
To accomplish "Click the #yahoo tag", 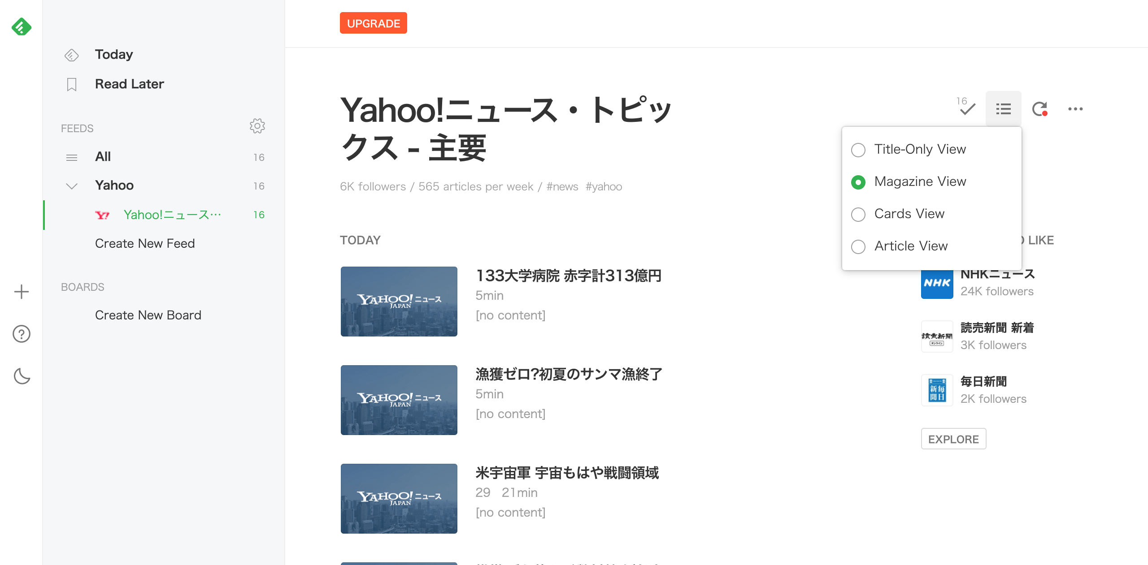I will pyautogui.click(x=604, y=186).
